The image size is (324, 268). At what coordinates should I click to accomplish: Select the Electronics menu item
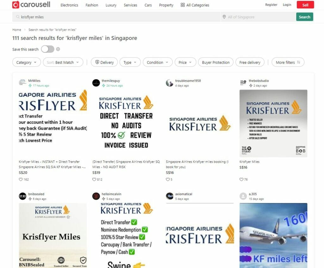click(x=69, y=5)
